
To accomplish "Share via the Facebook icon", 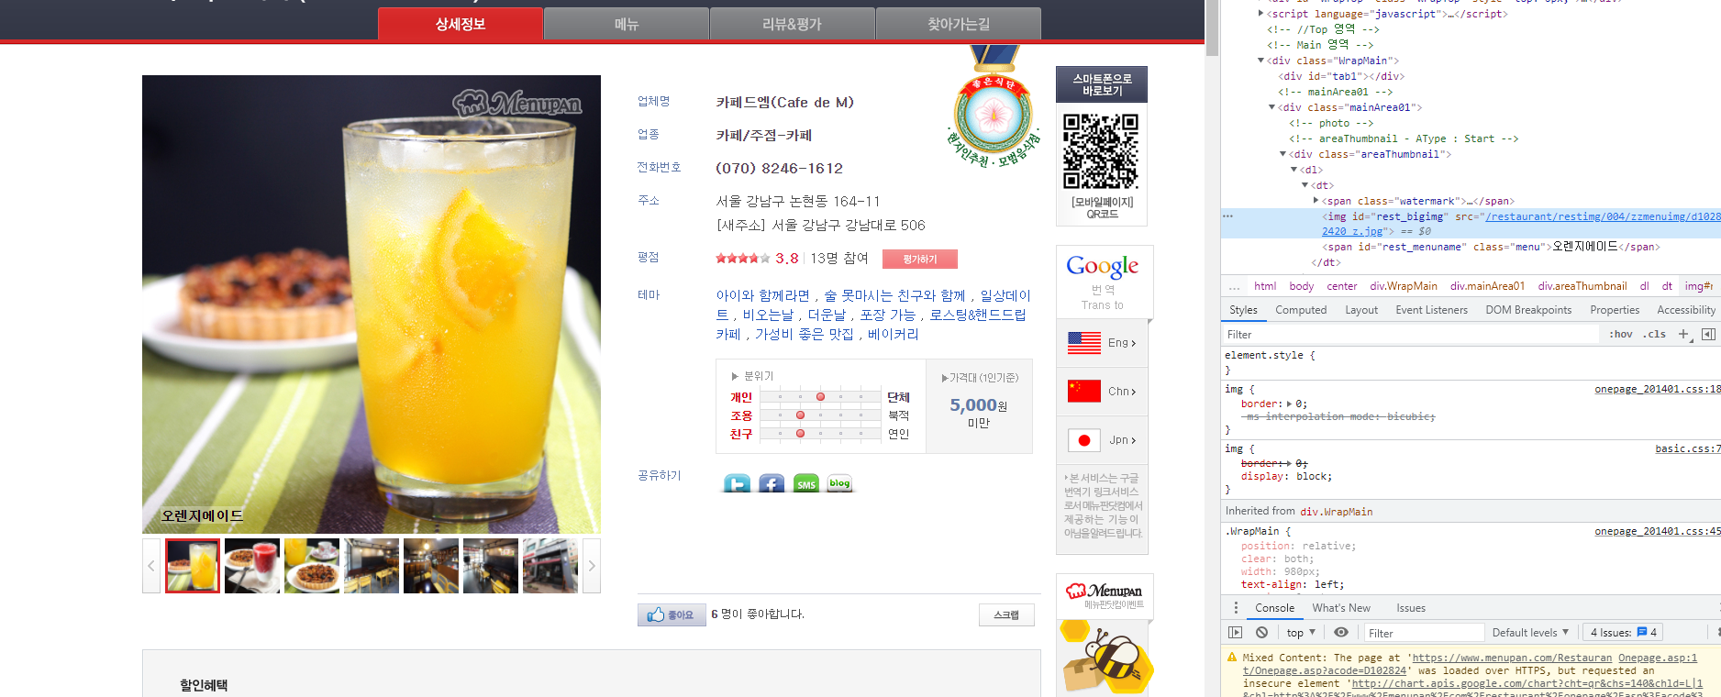I will tap(772, 483).
